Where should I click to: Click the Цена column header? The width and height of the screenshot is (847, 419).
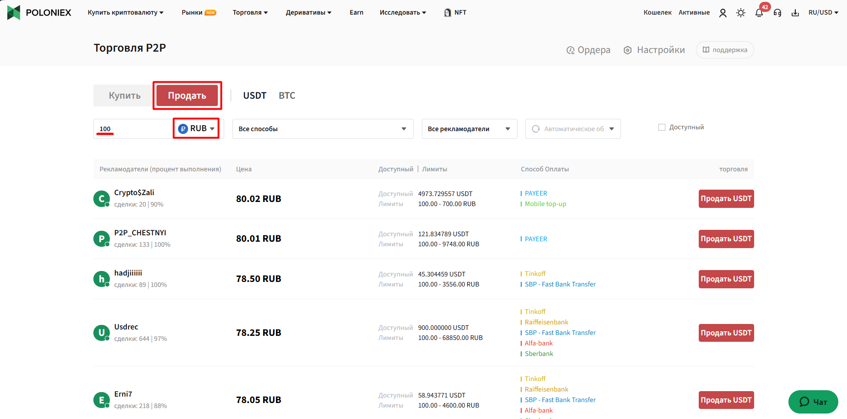(x=244, y=169)
